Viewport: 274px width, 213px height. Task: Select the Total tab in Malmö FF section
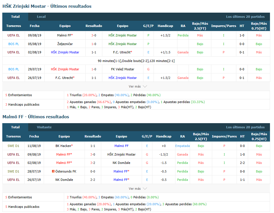point(15,127)
